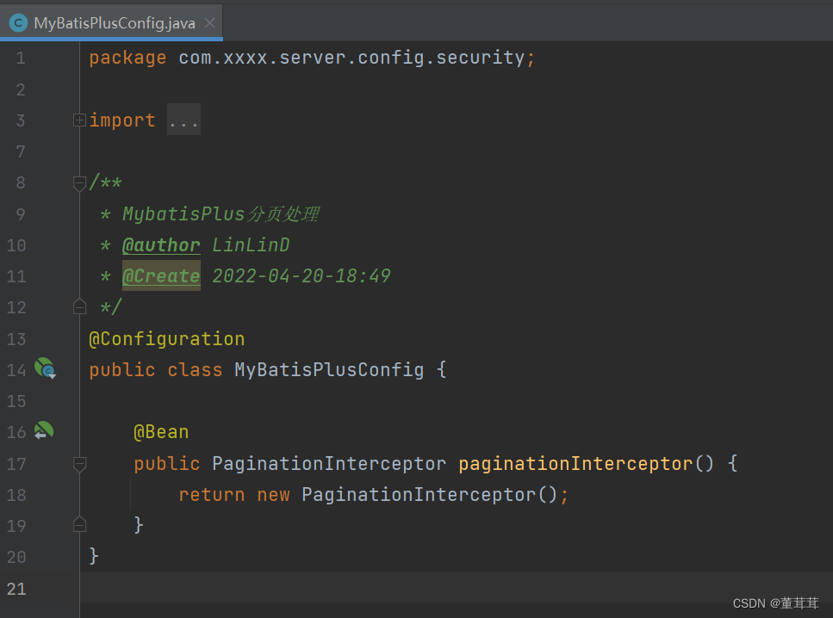This screenshot has width=833, height=618.
Task: Click the method fold end marker at line 19
Action: tap(79, 524)
